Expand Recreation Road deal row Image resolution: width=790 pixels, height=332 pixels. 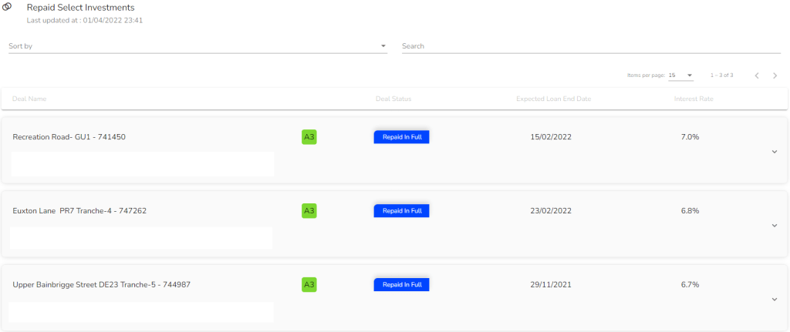click(x=774, y=152)
